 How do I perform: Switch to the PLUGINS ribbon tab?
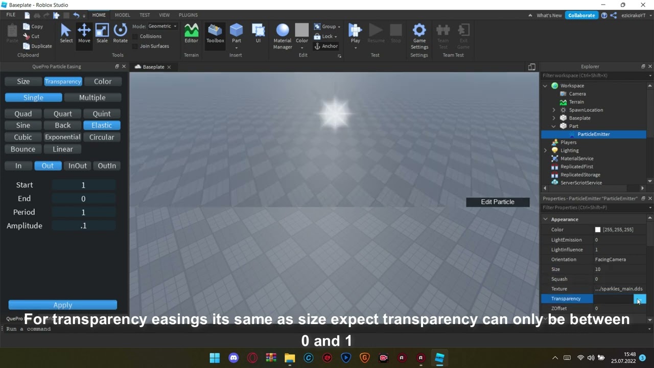coord(188,15)
